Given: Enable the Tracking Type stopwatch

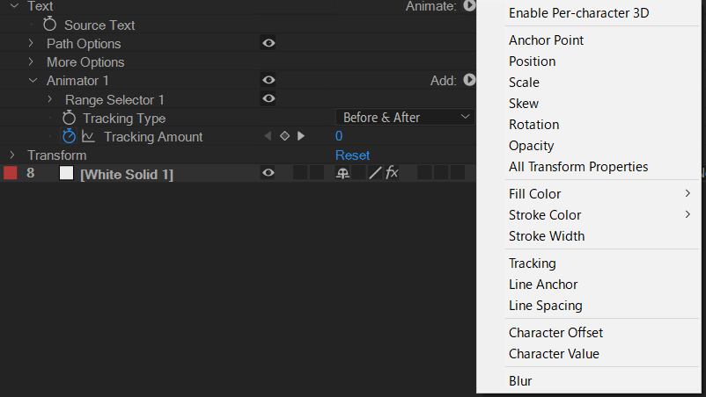Looking at the screenshot, I should (x=69, y=118).
